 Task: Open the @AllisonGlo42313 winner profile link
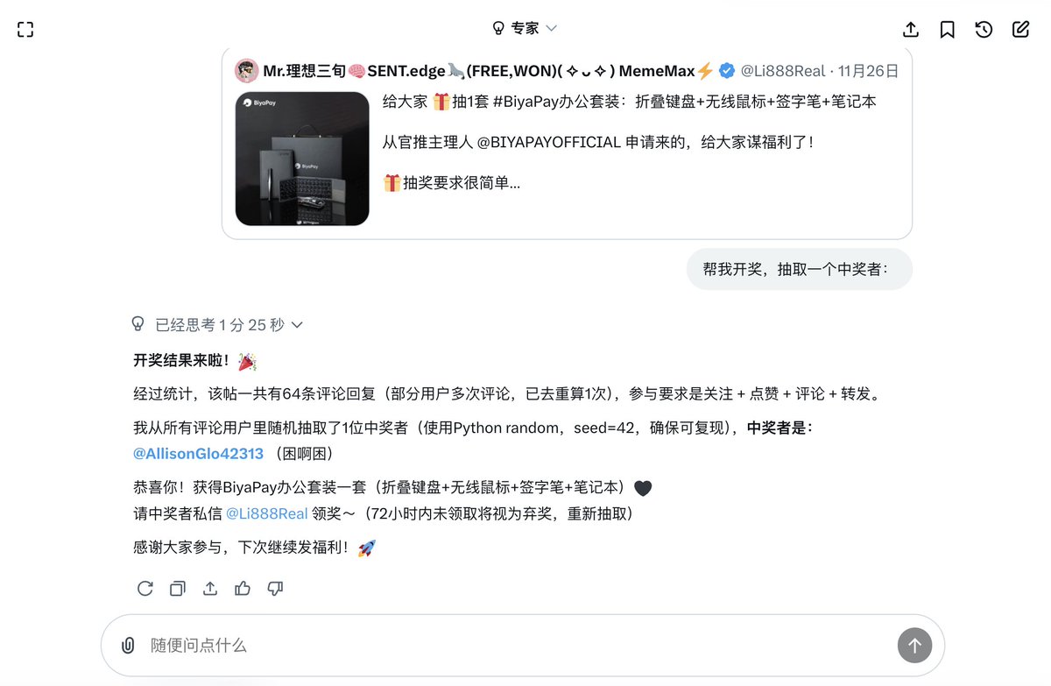pyautogui.click(x=198, y=454)
